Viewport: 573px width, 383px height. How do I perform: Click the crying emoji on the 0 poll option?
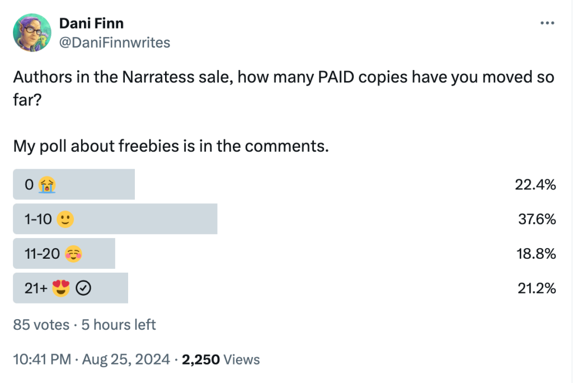tap(46, 184)
